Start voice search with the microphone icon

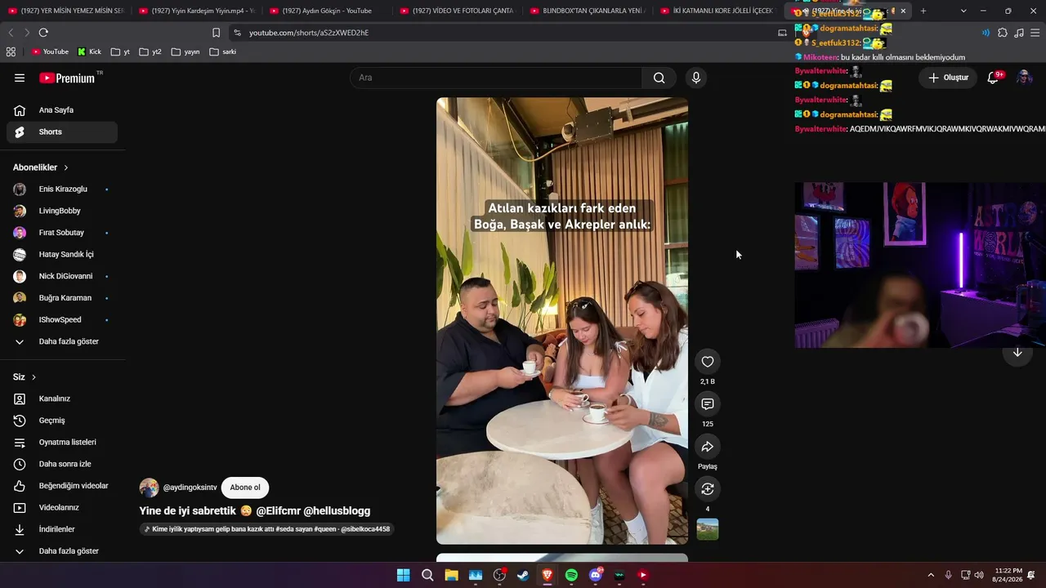pyautogui.click(x=696, y=78)
